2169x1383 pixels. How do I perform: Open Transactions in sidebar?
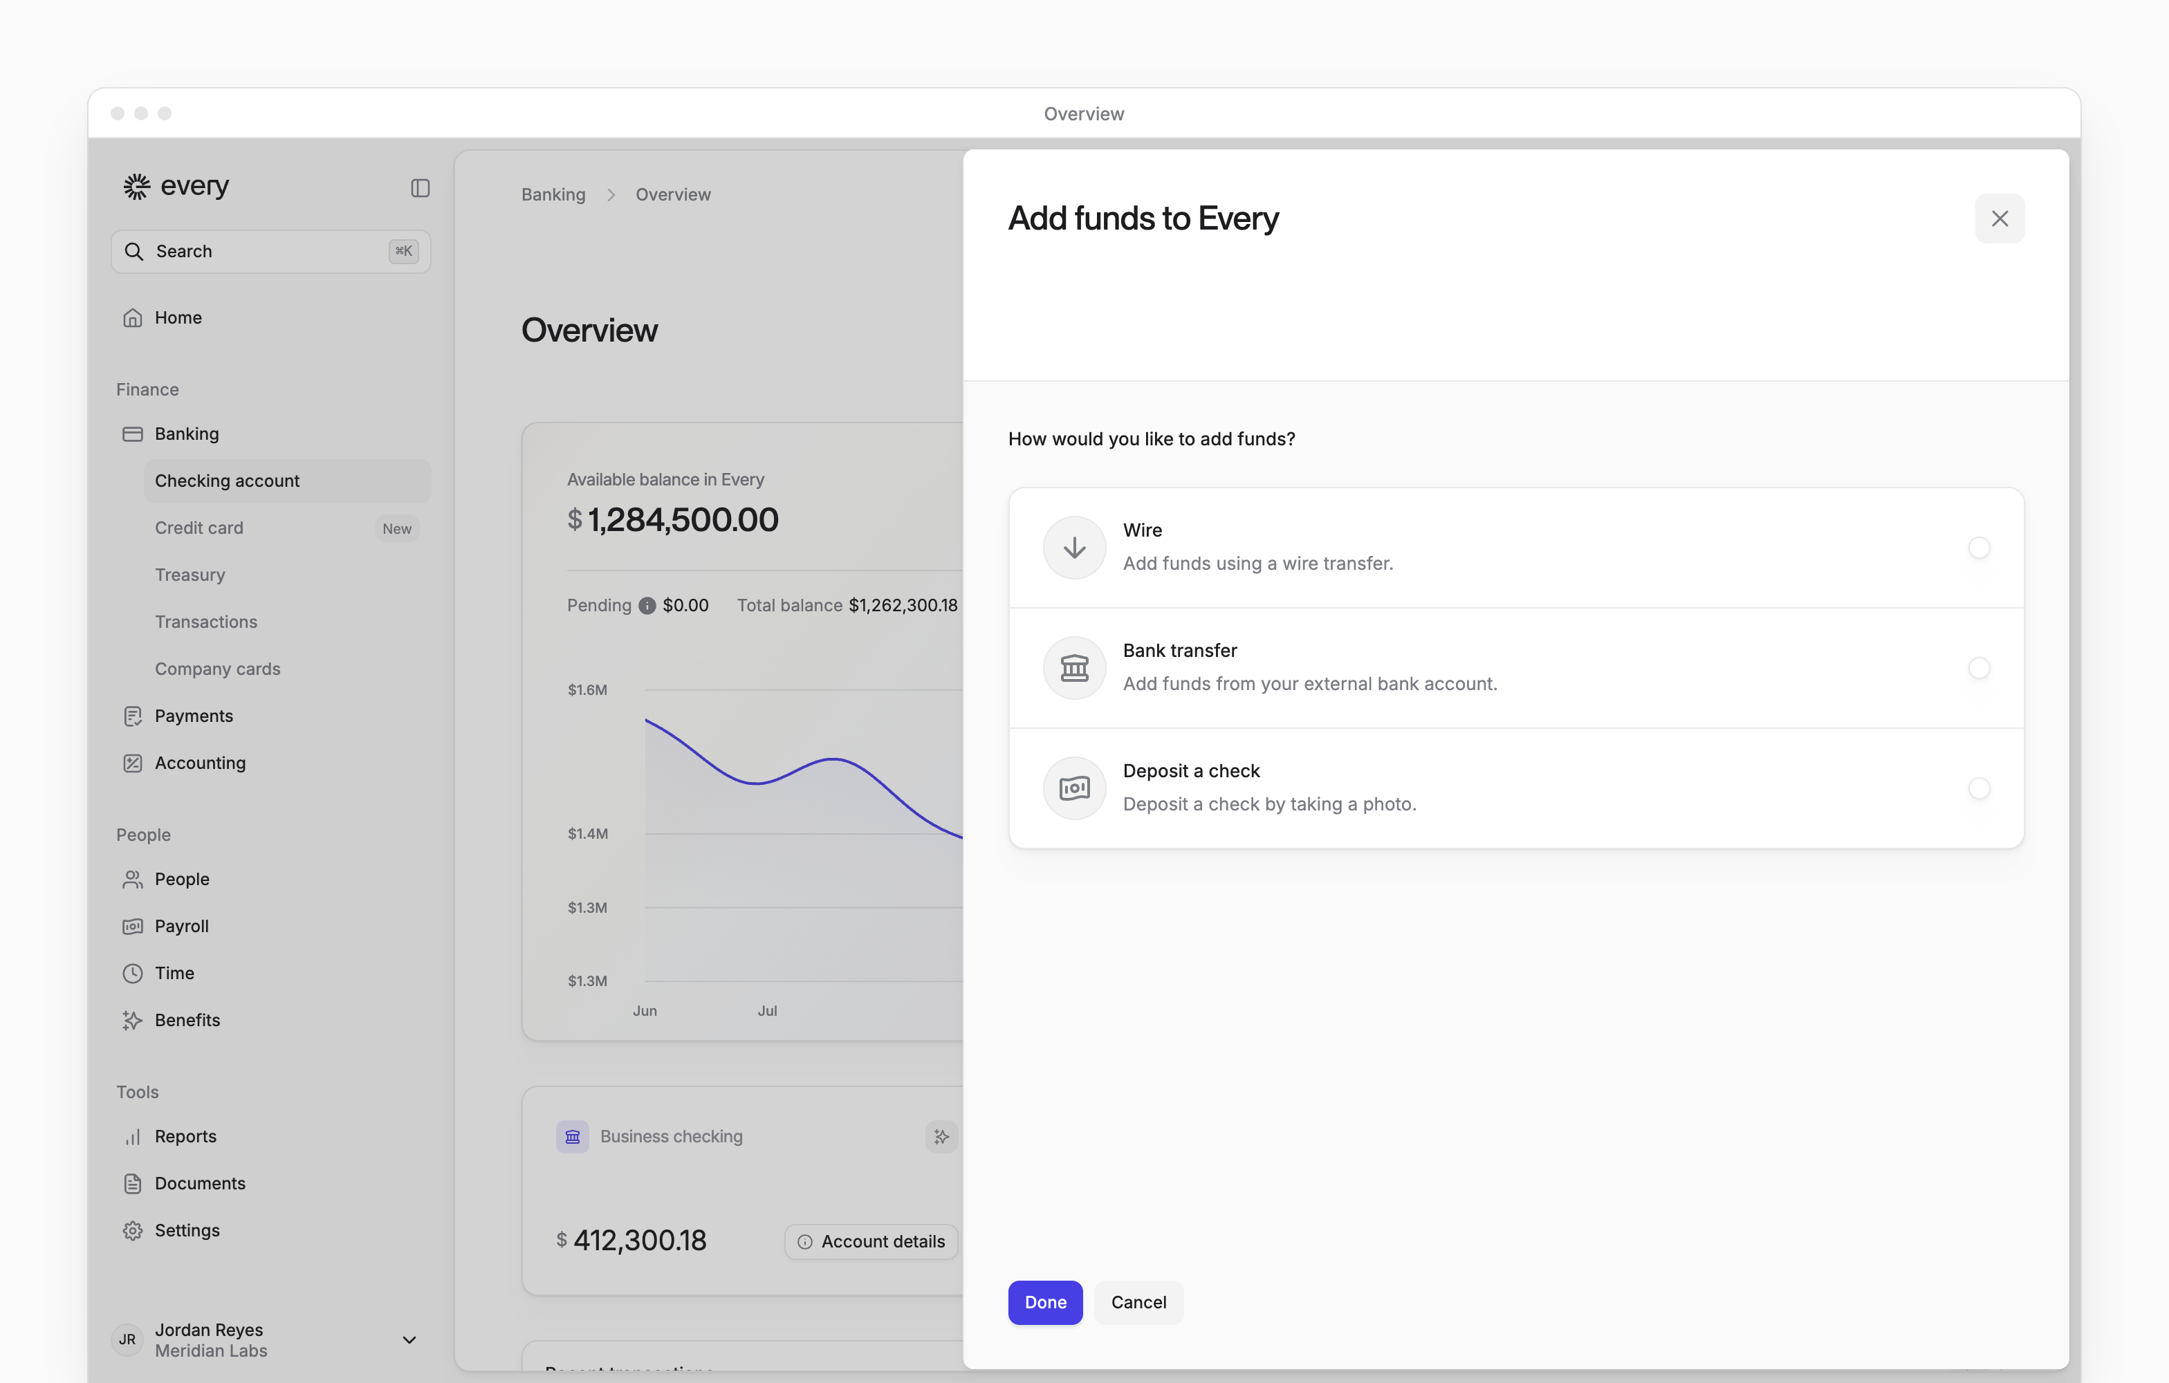286,622
